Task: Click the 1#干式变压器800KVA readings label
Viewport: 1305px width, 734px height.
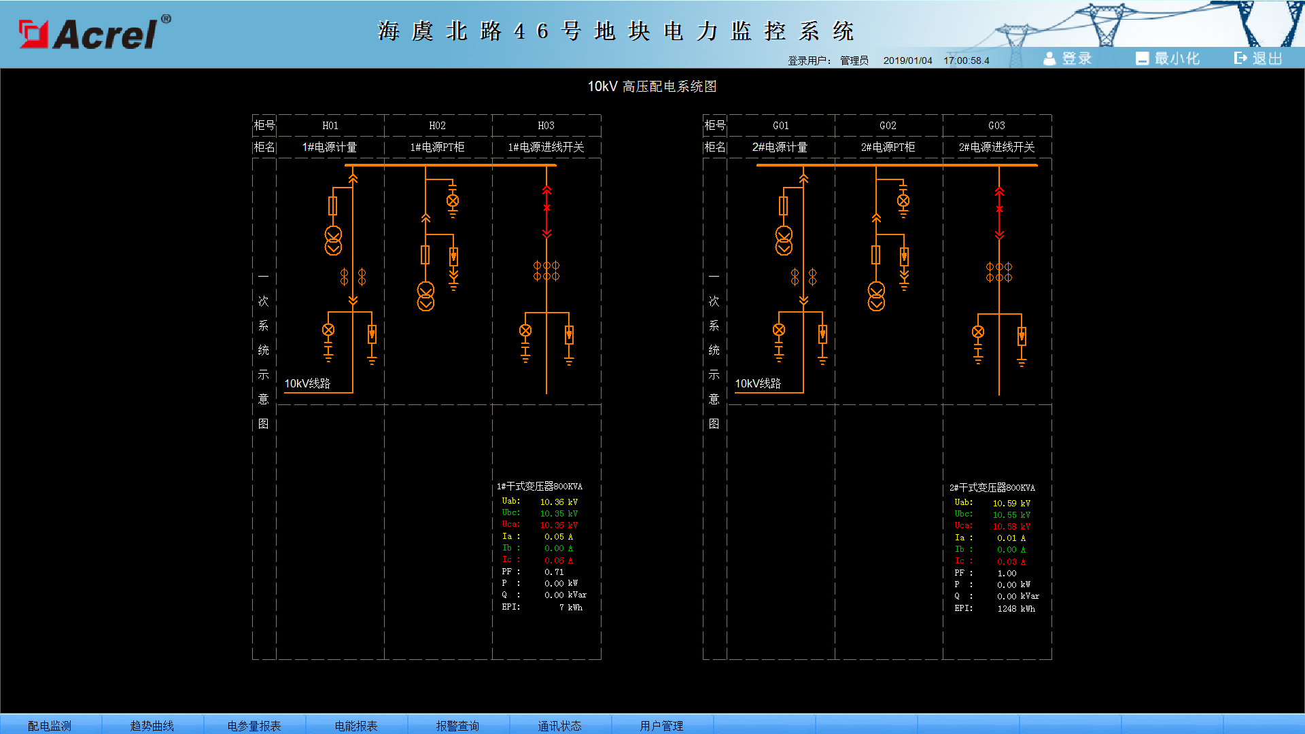Action: 540,487
